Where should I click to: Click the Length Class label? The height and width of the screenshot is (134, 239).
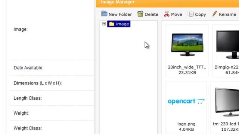28,98
